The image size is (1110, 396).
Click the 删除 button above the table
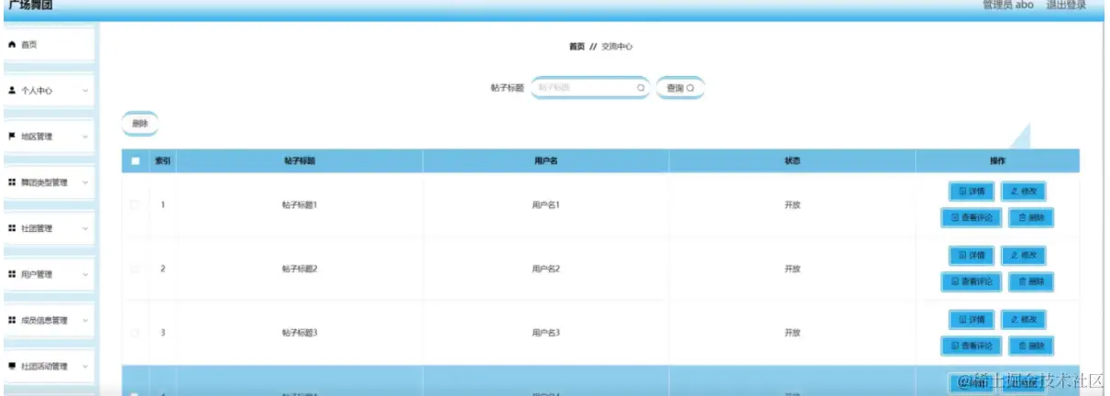point(140,123)
